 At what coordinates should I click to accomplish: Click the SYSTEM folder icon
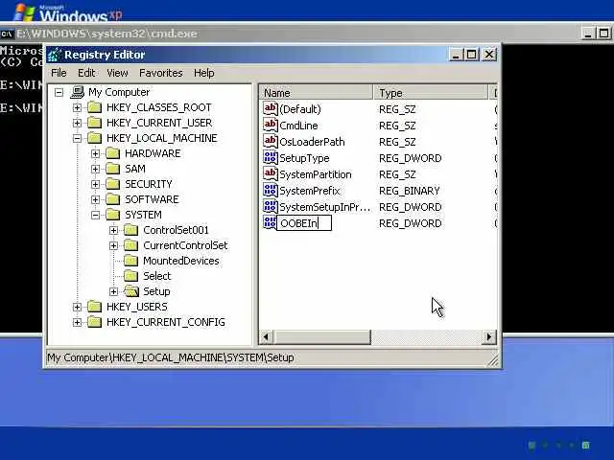113,215
